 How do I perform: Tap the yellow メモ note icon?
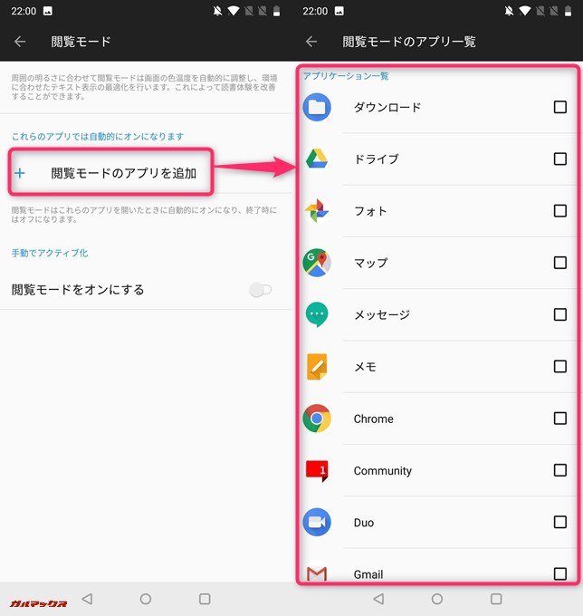(316, 367)
